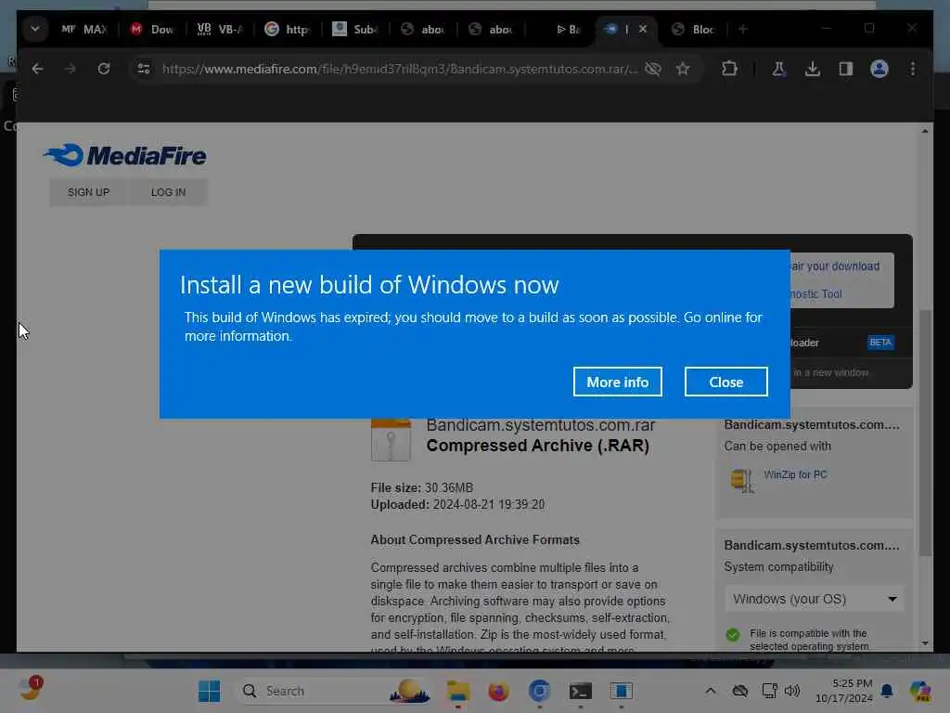Click the RAR file archive thumbnail
This screenshot has width=950, height=713.
[x=391, y=439]
